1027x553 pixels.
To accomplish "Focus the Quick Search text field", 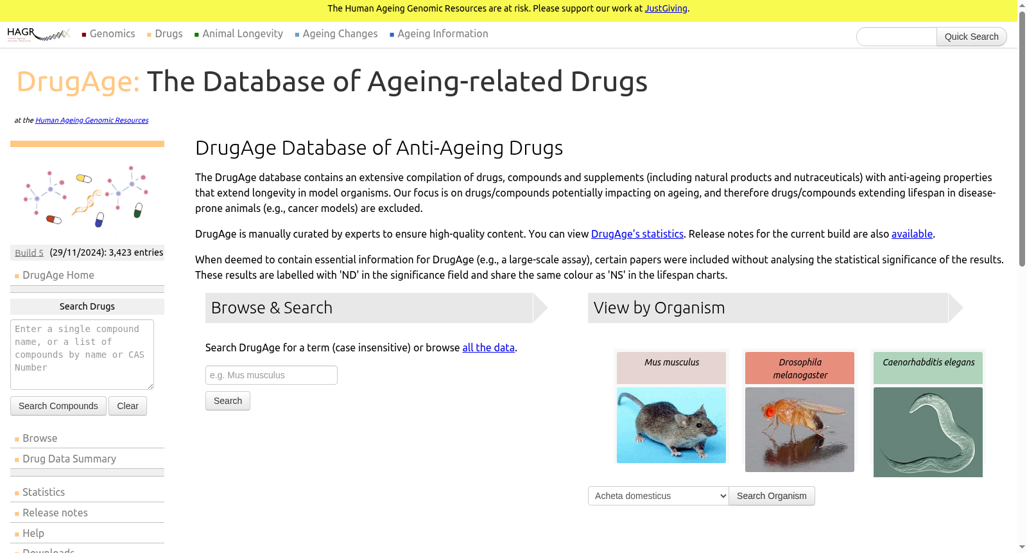I will click(897, 37).
